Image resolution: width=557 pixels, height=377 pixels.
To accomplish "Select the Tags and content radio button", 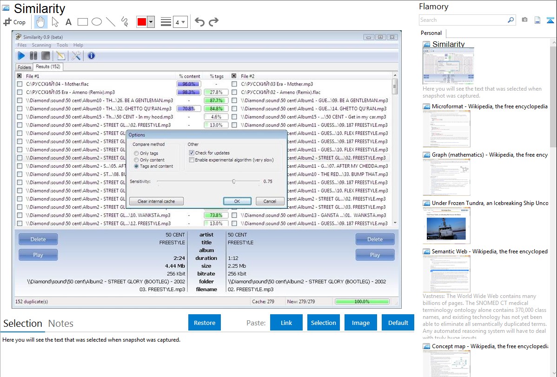I will (136, 166).
